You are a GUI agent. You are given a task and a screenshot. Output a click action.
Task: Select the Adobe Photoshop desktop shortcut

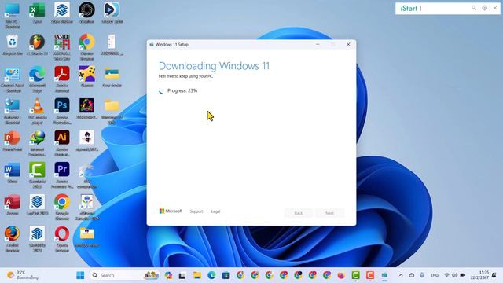click(62, 112)
